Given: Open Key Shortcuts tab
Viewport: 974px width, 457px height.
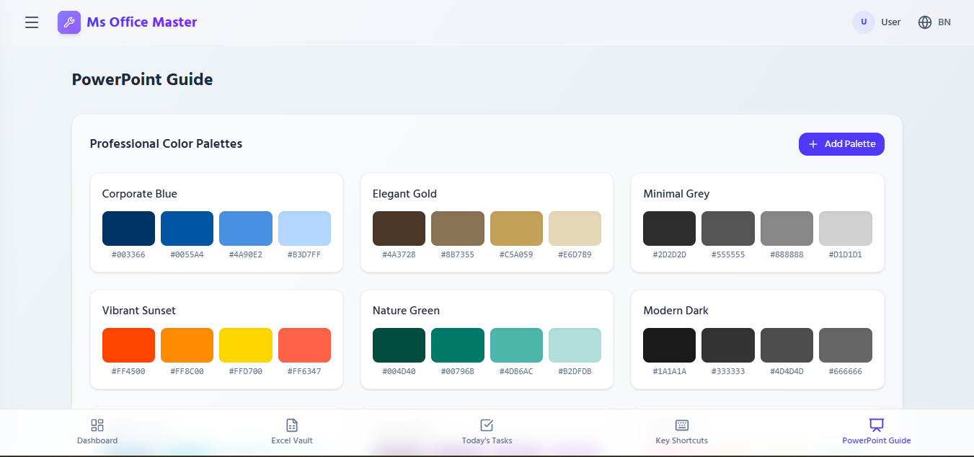Looking at the screenshot, I should (x=682, y=431).
